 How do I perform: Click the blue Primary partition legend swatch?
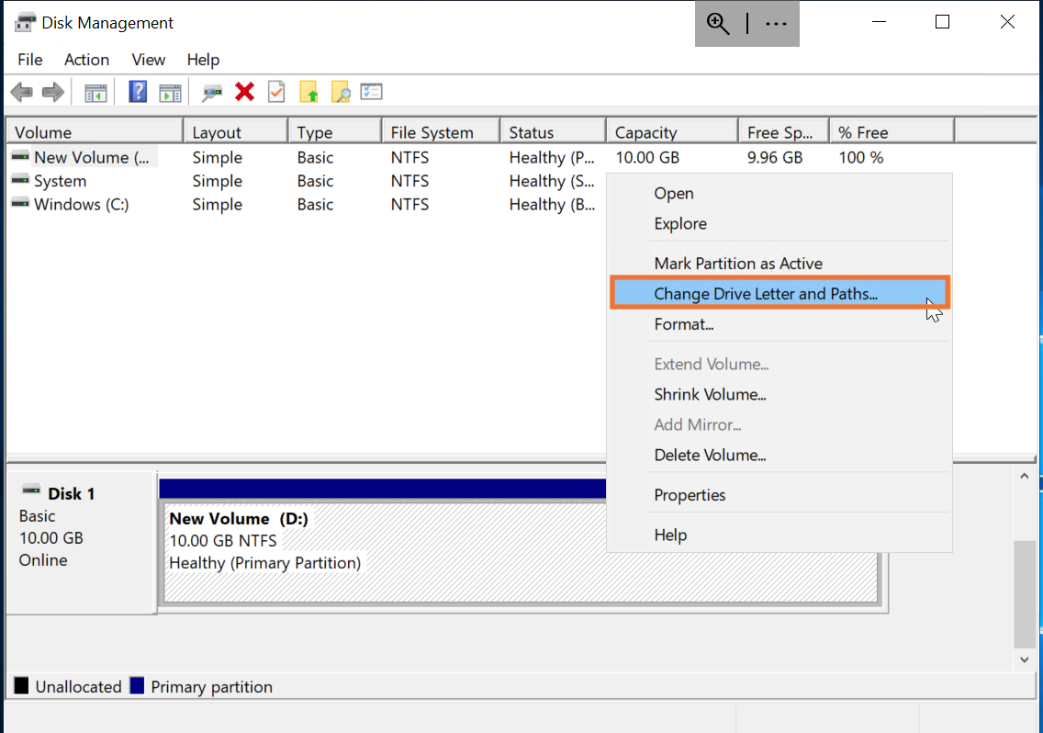pyautogui.click(x=137, y=686)
